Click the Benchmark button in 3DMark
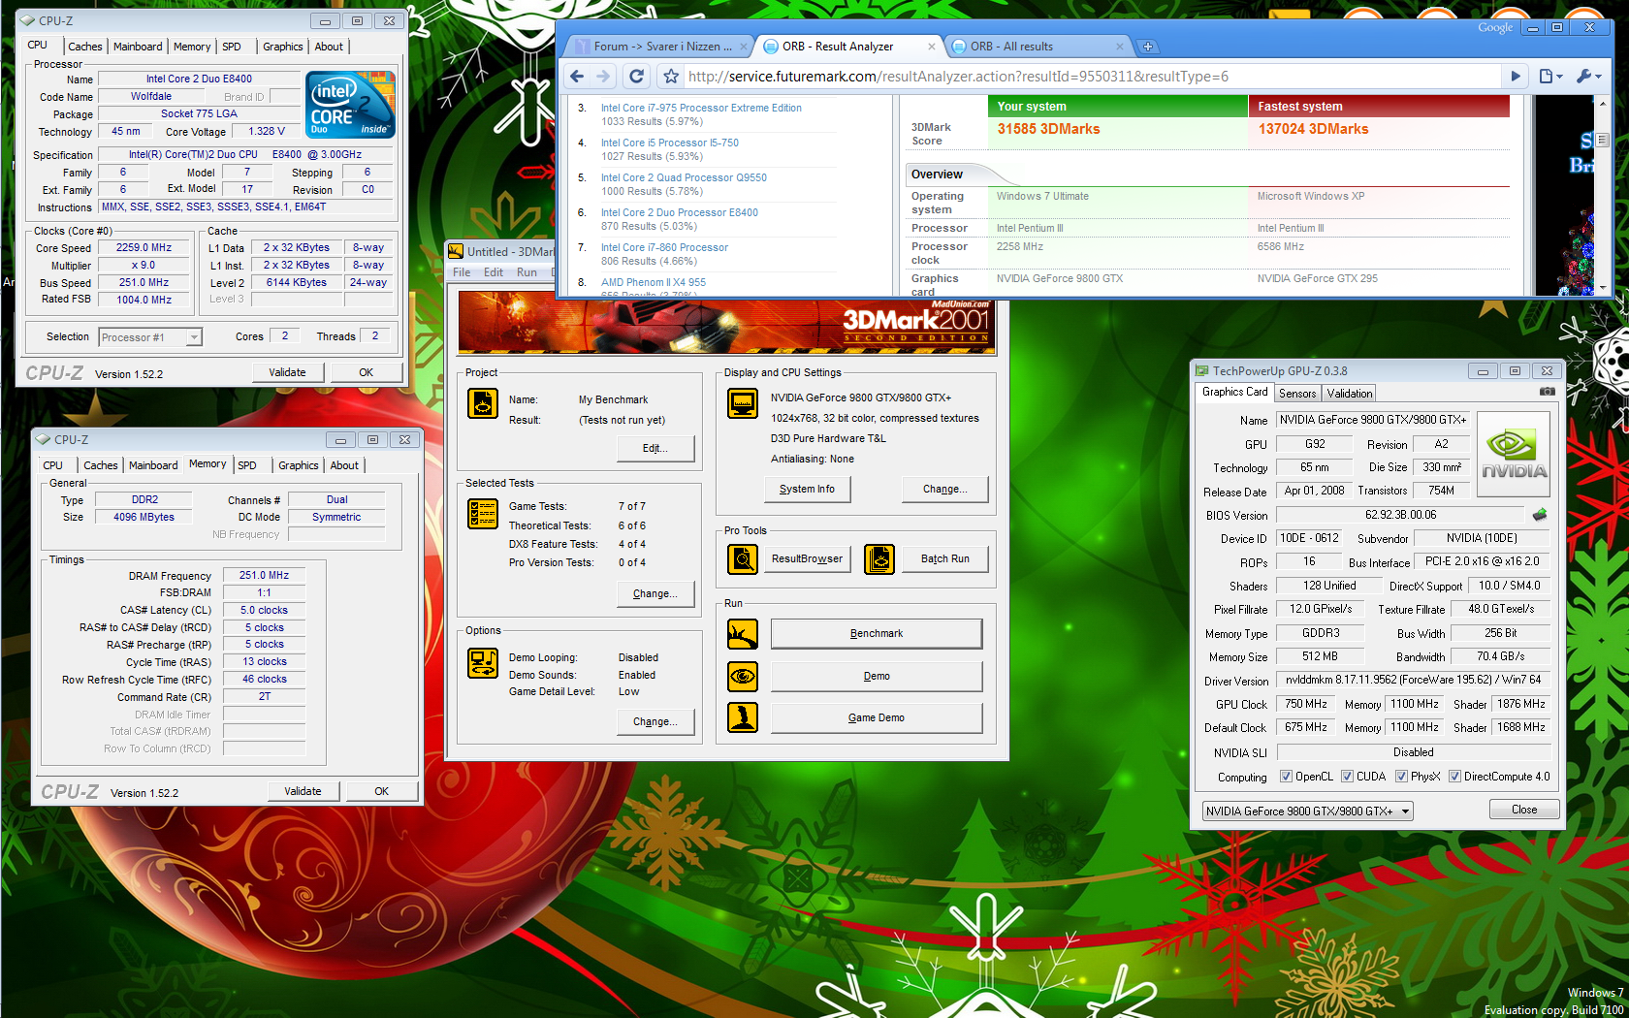The image size is (1629, 1018). 877,634
